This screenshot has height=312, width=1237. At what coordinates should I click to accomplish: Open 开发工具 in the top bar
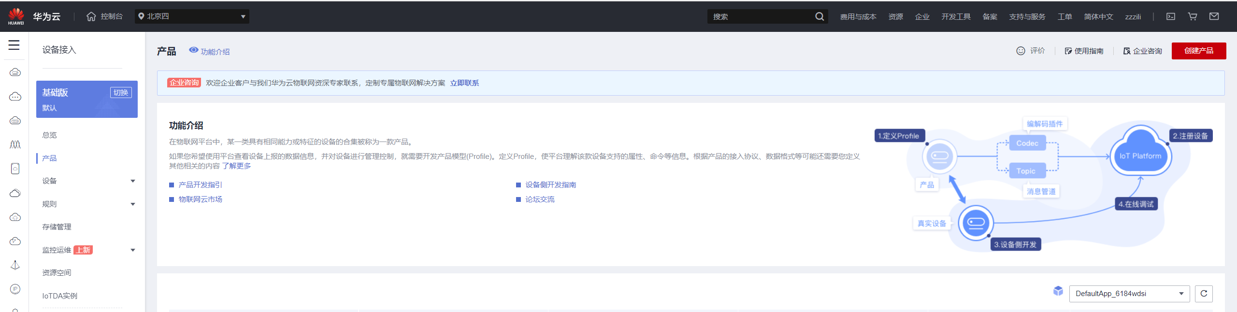point(956,16)
